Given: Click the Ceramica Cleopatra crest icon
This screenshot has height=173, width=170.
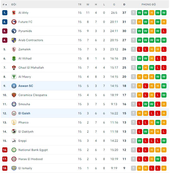Looking at the screenshot, I should click(14, 95).
